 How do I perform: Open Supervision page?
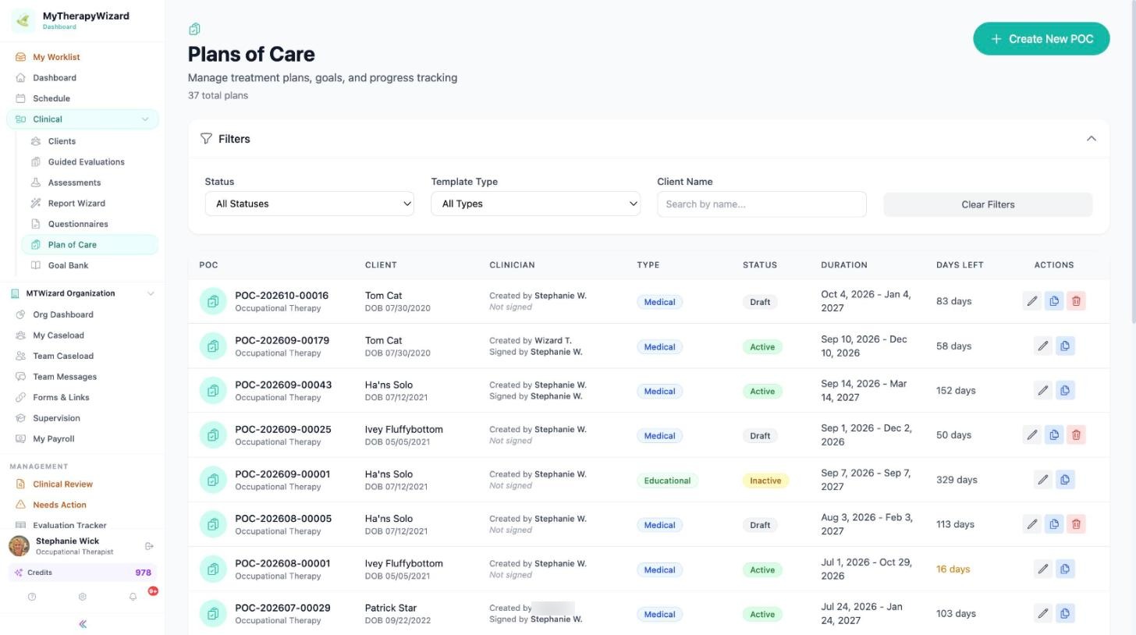click(x=56, y=418)
